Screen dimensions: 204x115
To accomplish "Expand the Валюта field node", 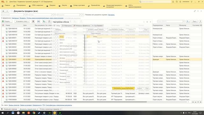I will (56, 40).
